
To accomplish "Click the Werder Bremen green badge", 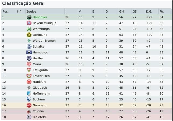I will coord(29,41).
